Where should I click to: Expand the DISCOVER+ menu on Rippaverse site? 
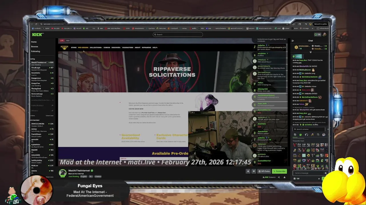coord(116,48)
